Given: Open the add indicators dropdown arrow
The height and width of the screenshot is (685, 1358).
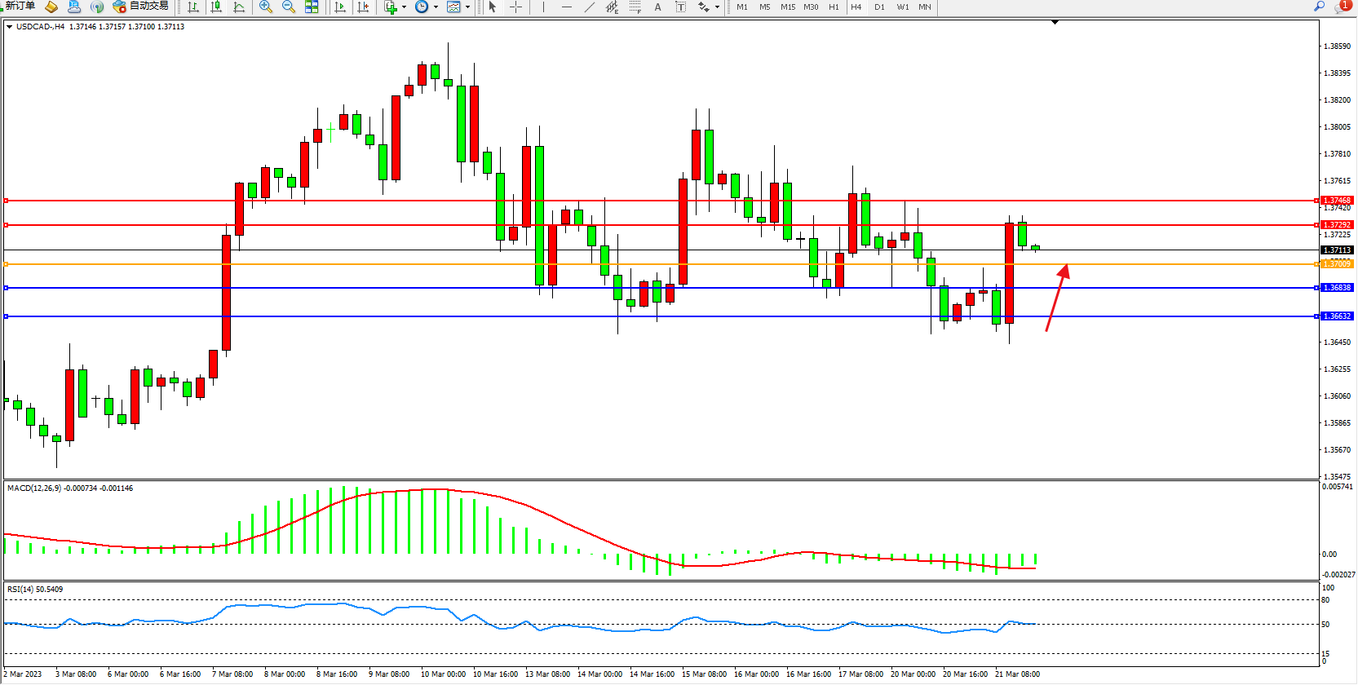Looking at the screenshot, I should click(x=404, y=7).
